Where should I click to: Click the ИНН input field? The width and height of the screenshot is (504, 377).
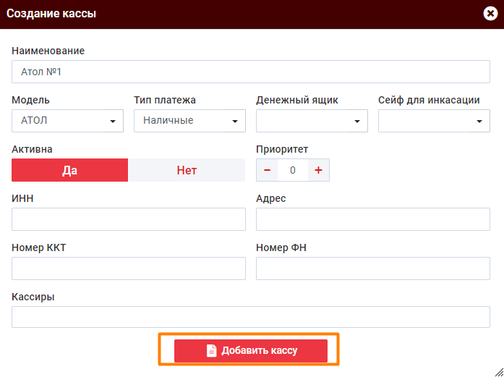tap(129, 219)
